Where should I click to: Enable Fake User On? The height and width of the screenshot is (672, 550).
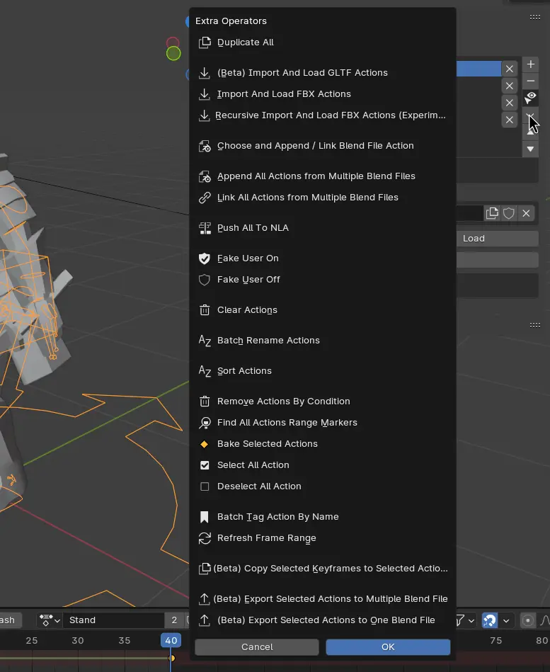pos(248,258)
